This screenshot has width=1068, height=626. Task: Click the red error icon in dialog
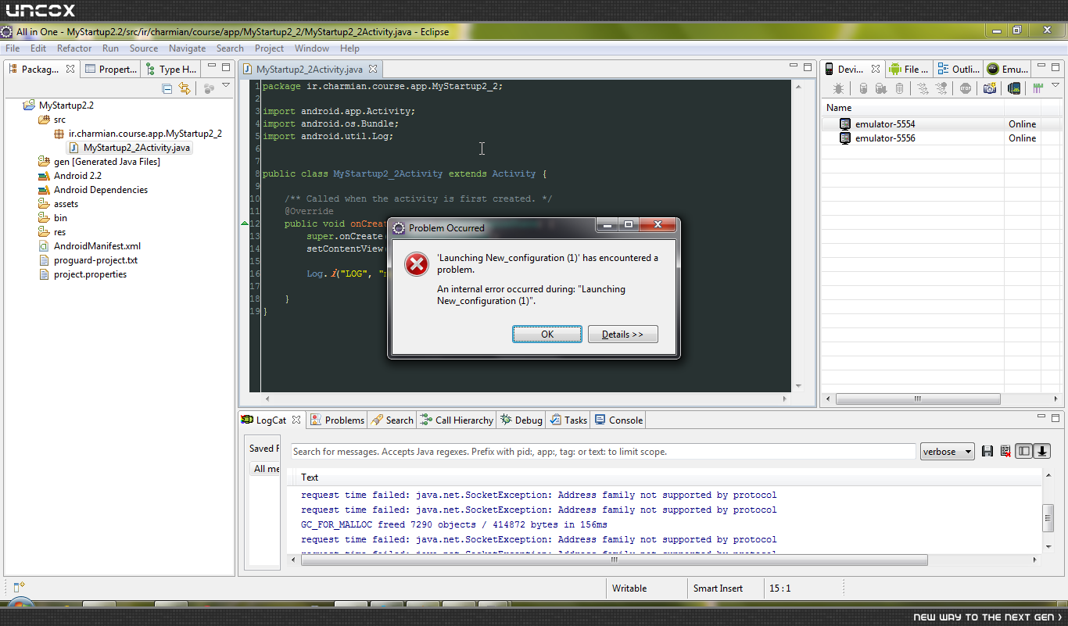pos(417,265)
